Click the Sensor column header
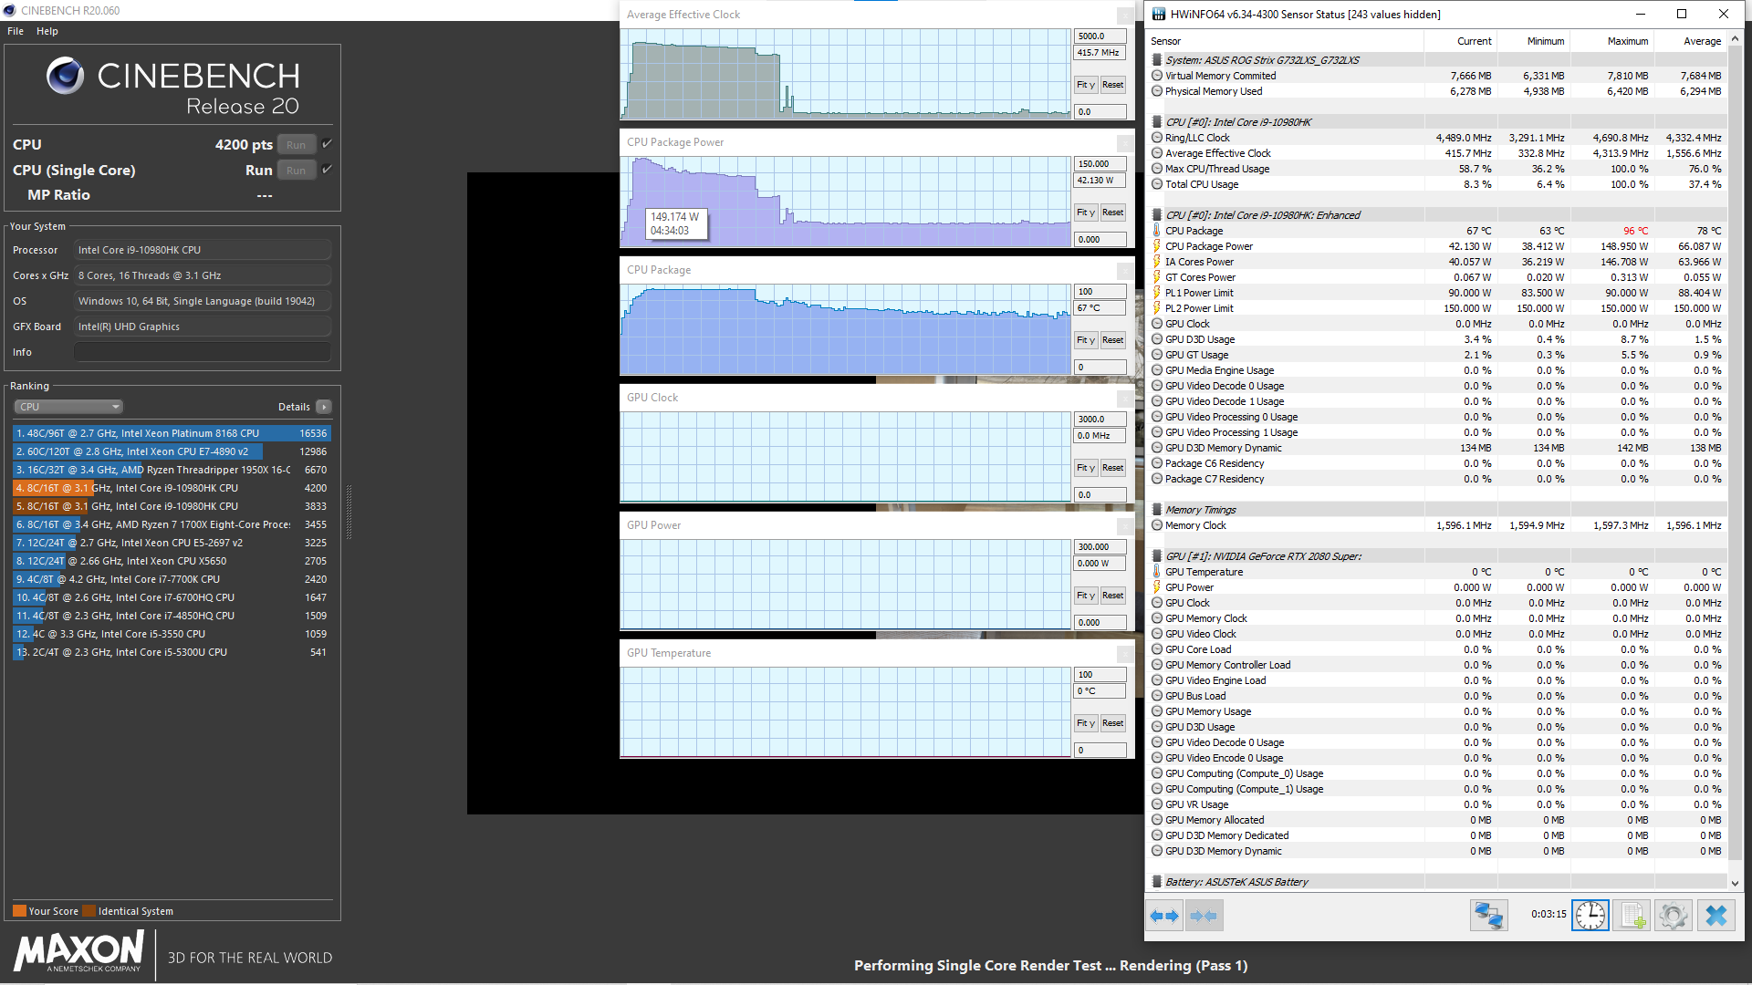Screen dimensions: 1752x985 [x=1285, y=41]
